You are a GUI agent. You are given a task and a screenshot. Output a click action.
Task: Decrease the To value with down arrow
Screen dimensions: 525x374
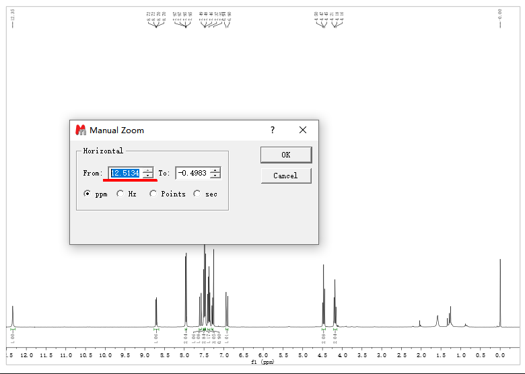(215, 176)
